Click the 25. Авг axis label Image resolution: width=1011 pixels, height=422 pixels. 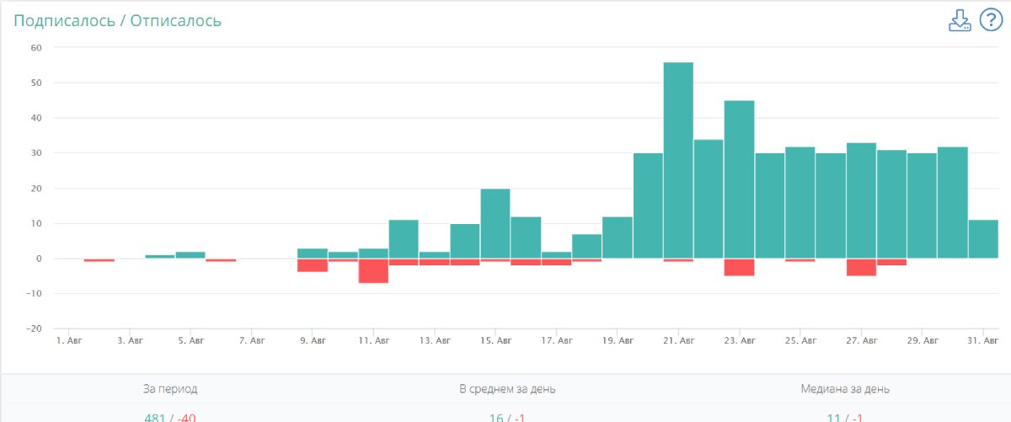pos(800,341)
